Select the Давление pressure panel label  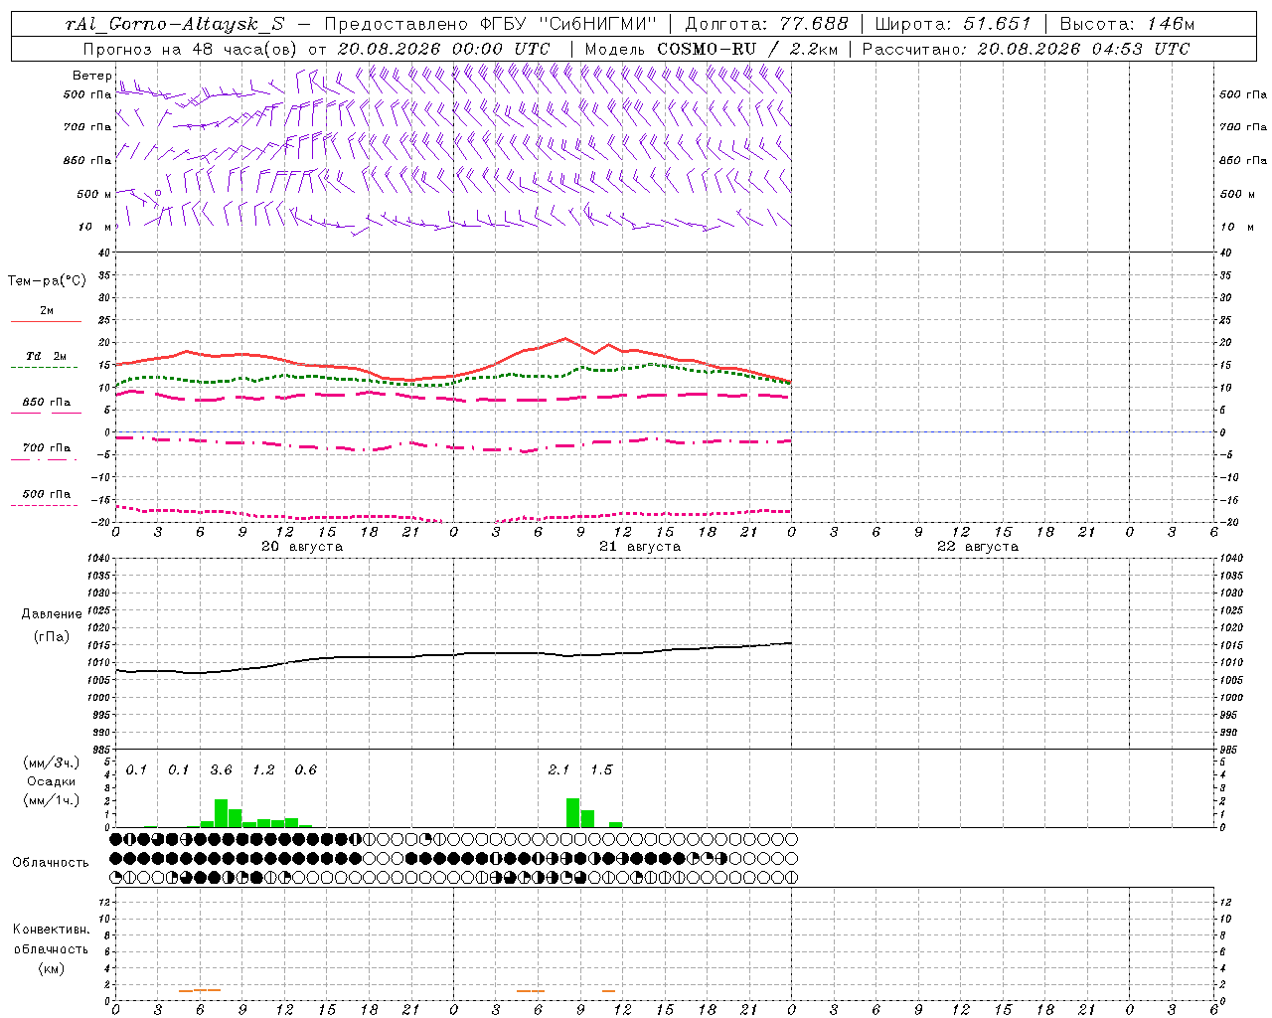click(x=52, y=613)
